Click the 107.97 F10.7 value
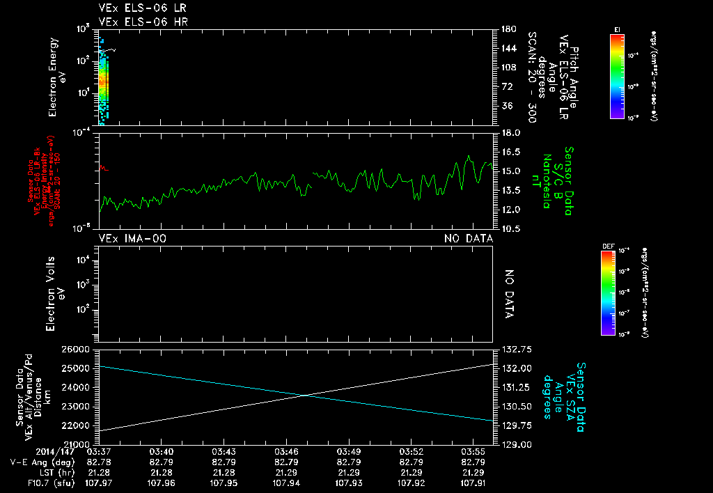Image resolution: width=713 pixels, height=493 pixels. point(99,483)
